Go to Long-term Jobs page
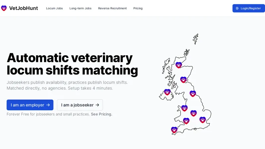The width and height of the screenshot is (265, 149). [80, 8]
